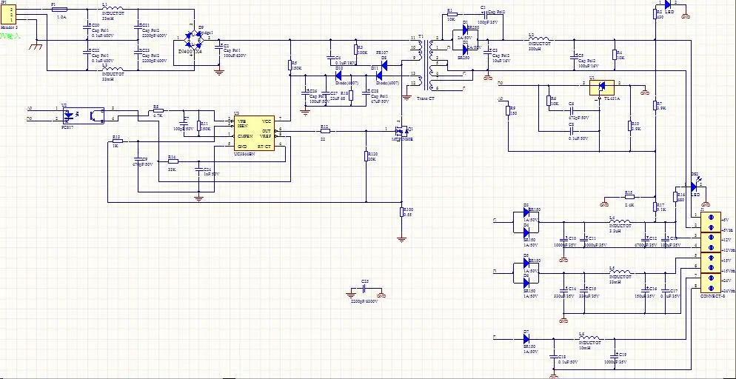Select resistor R10 beside TL431A
Screen dimensions: 736x379
pos(629,126)
